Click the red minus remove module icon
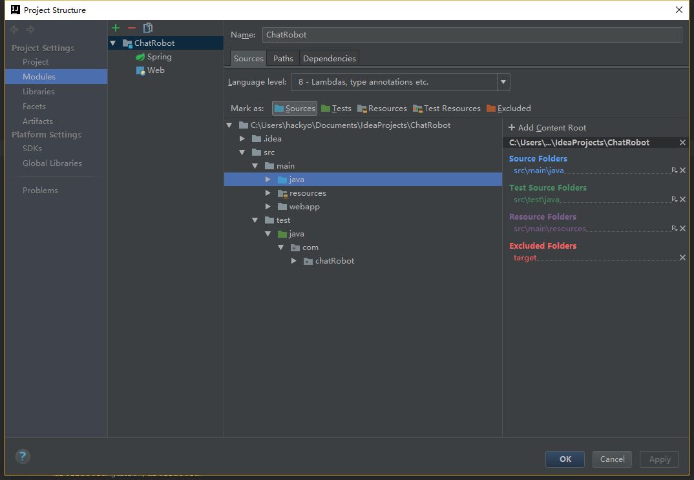 pos(132,28)
